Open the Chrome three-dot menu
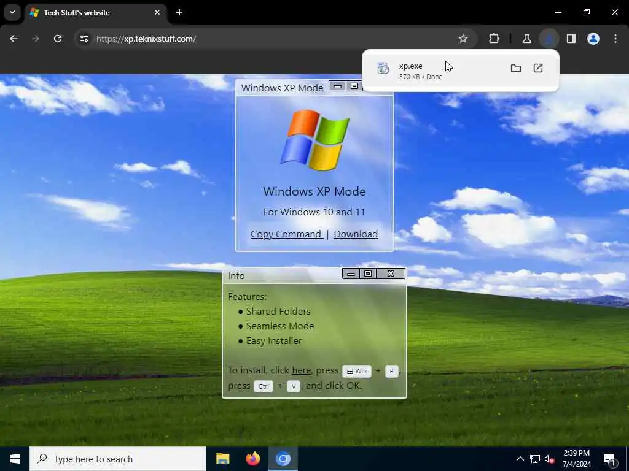The image size is (629, 471). coord(615,39)
